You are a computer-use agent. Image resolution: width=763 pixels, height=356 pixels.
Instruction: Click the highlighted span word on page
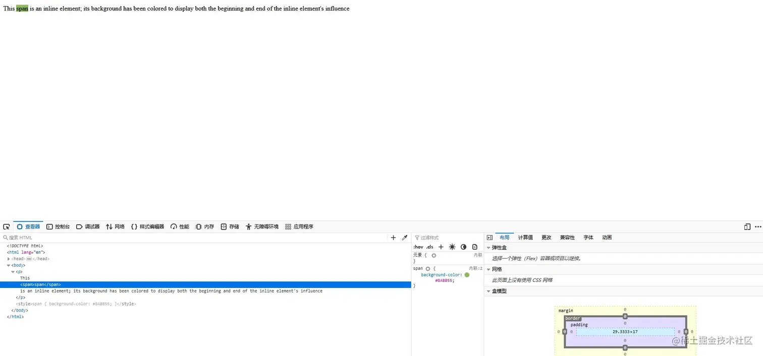point(22,9)
